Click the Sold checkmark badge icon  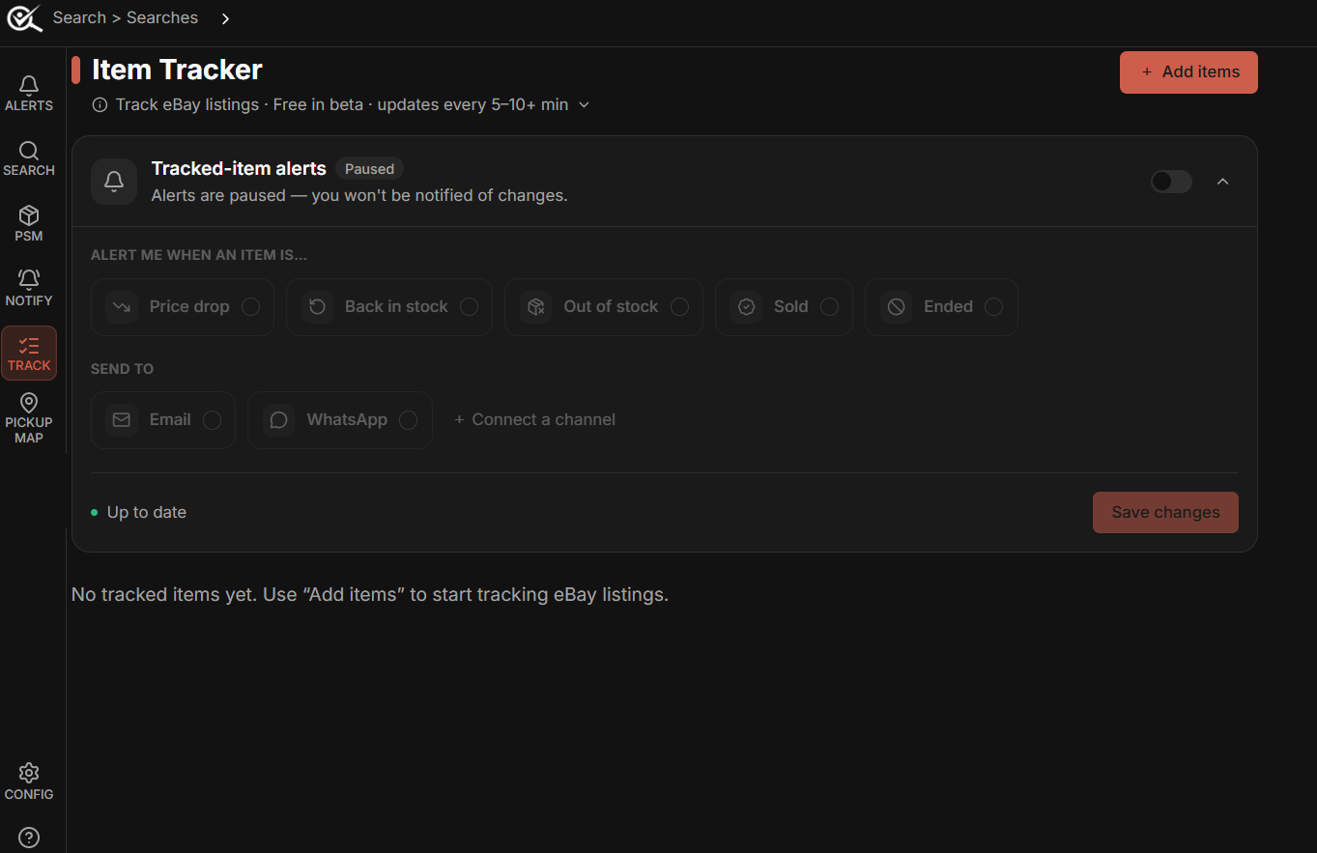pyautogui.click(x=746, y=307)
